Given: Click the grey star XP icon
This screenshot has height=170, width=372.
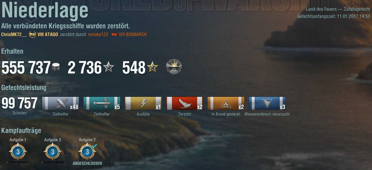Looking at the screenshot, I should (108, 67).
